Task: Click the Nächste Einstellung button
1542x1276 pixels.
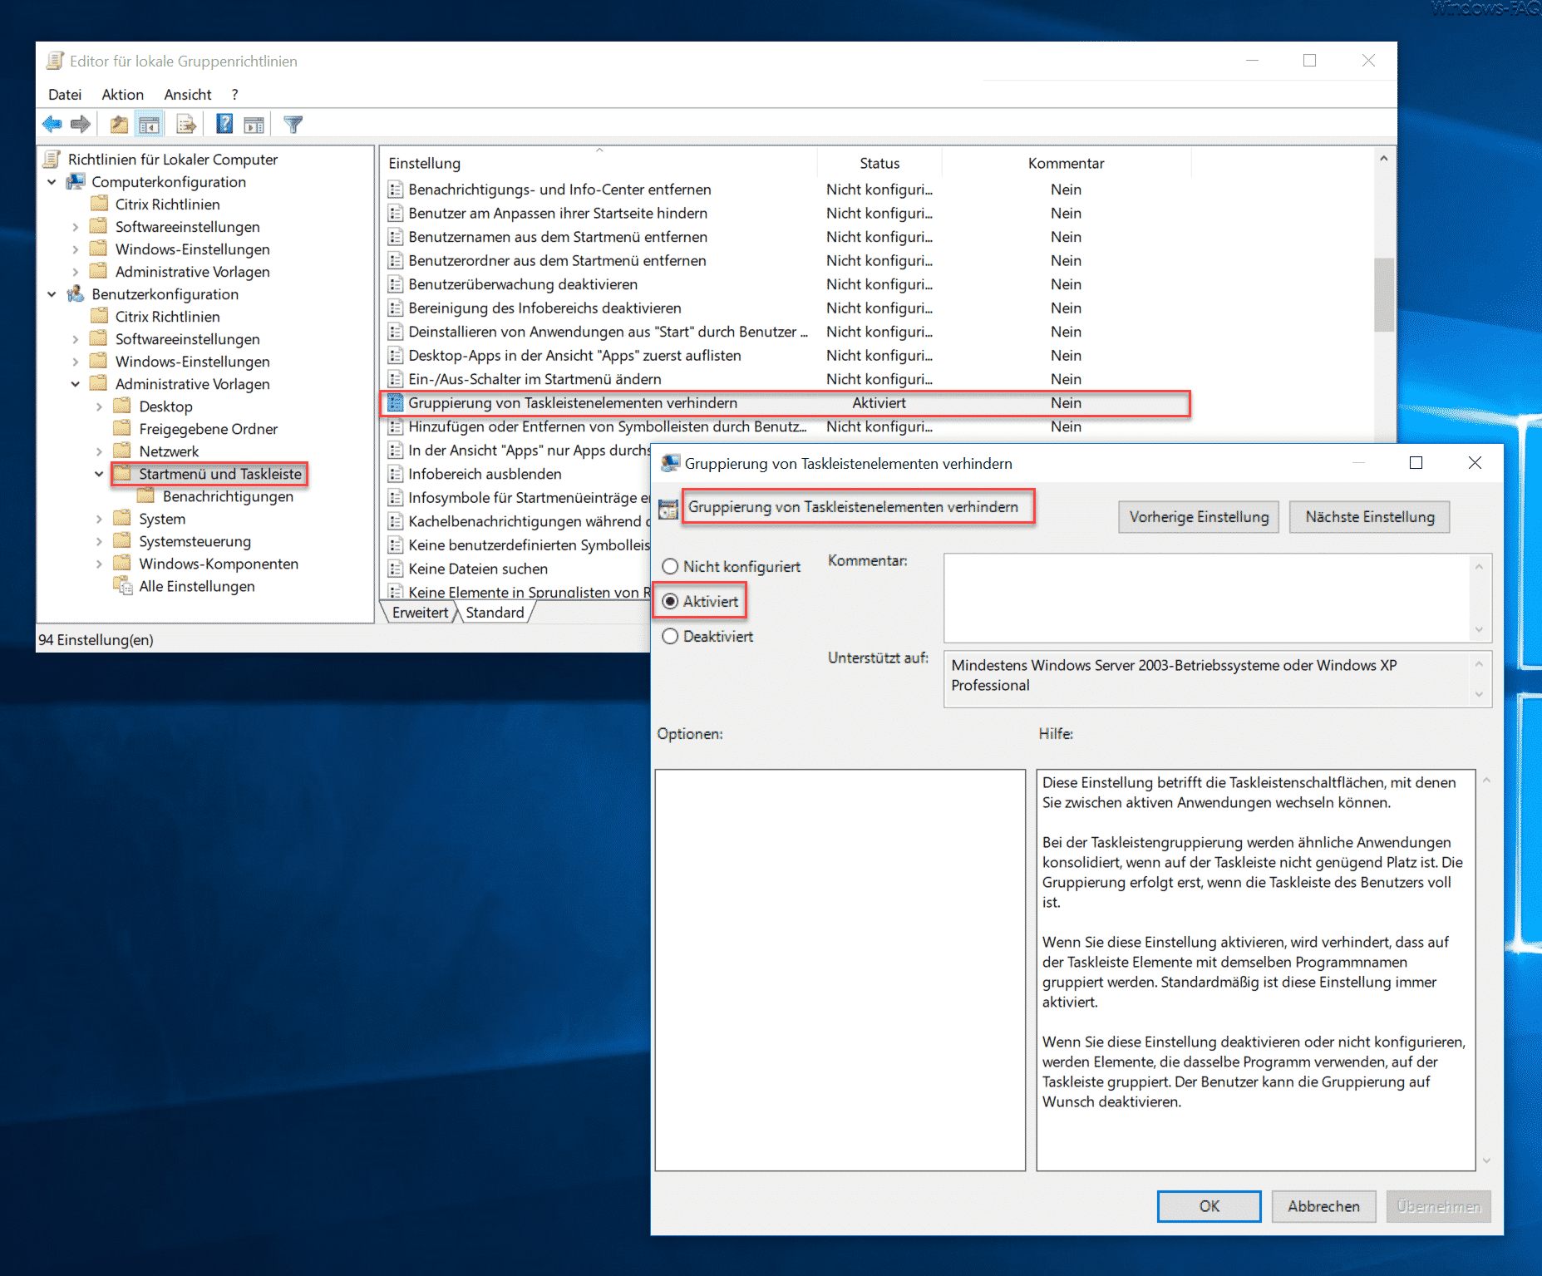Action: tap(1369, 516)
